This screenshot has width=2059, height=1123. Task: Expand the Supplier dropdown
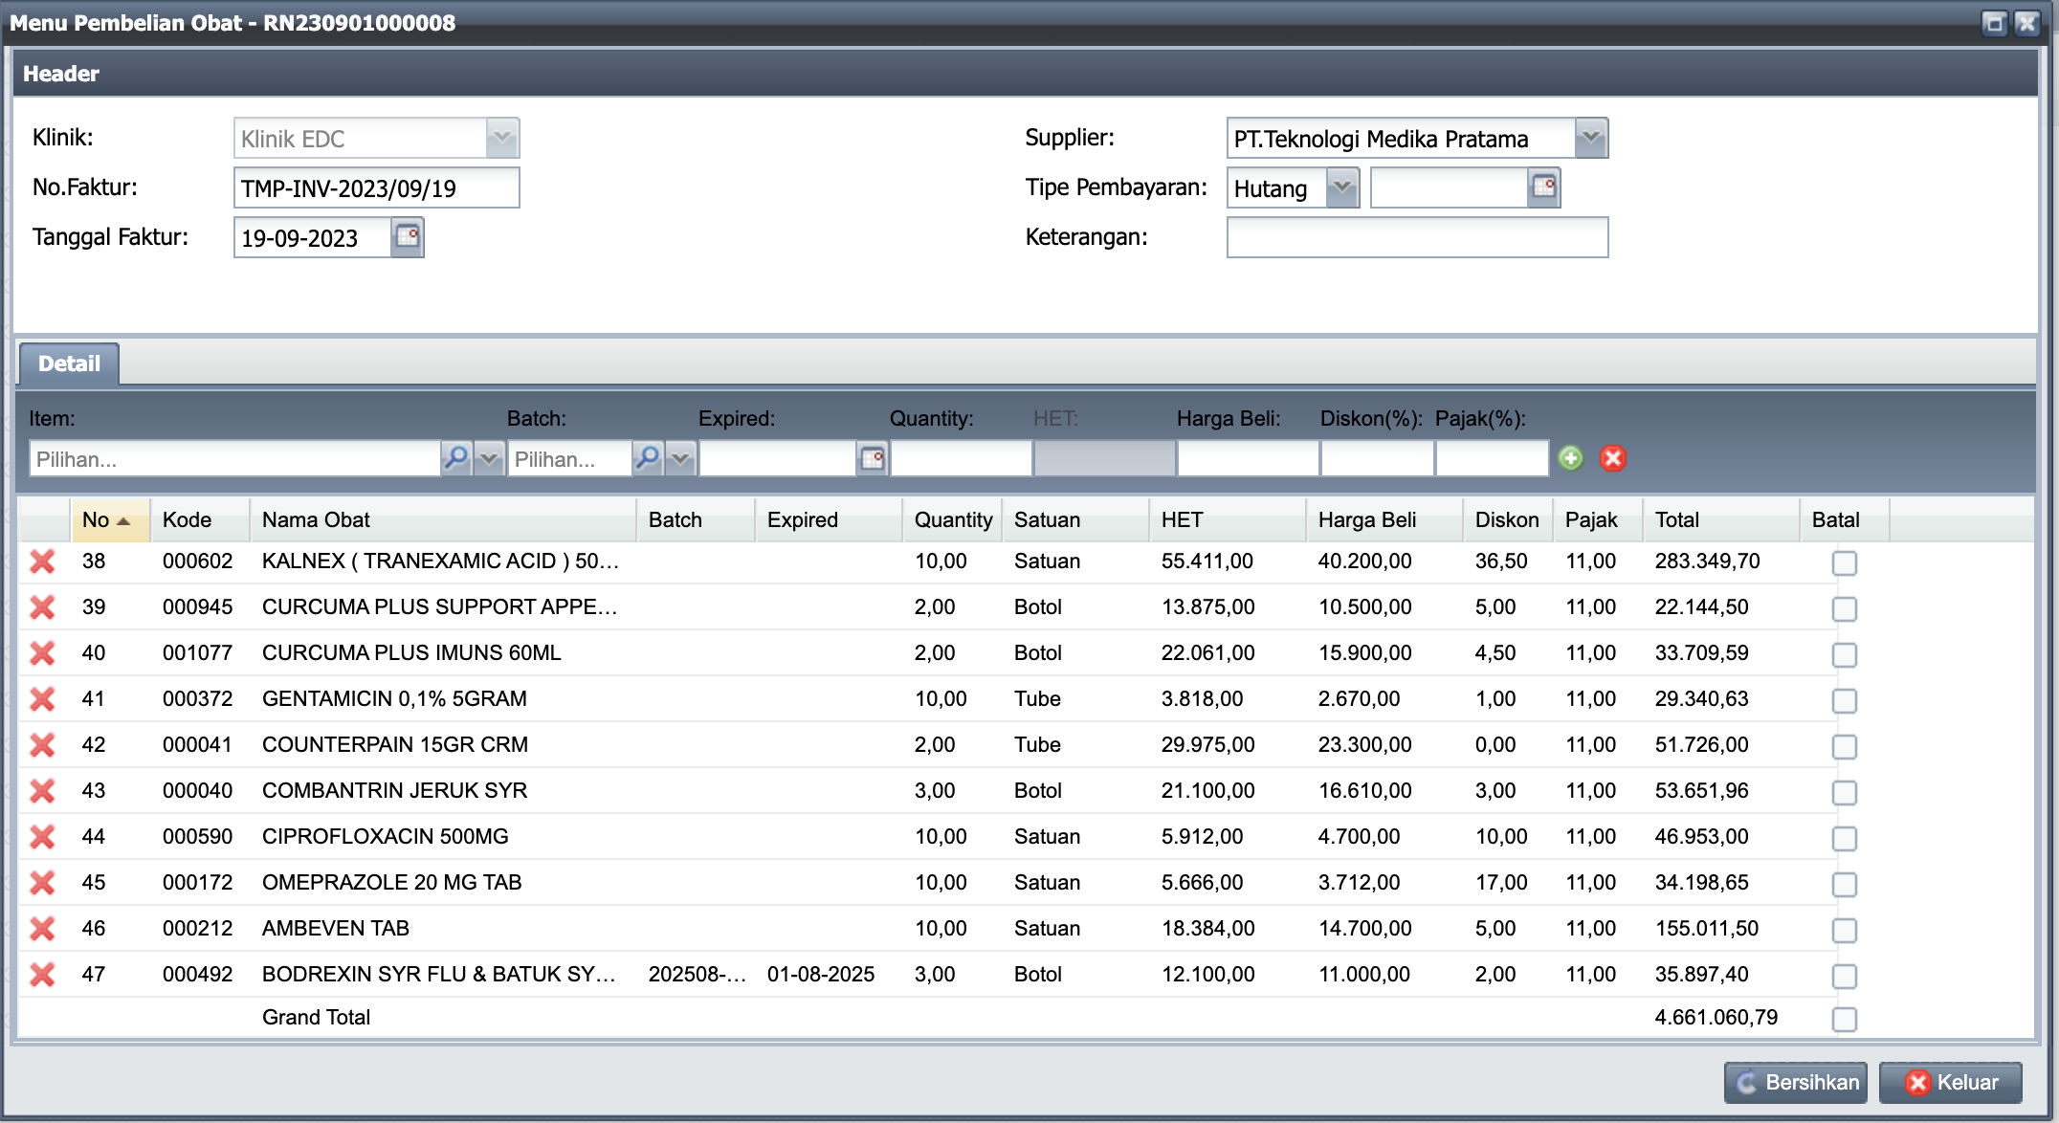[1590, 138]
